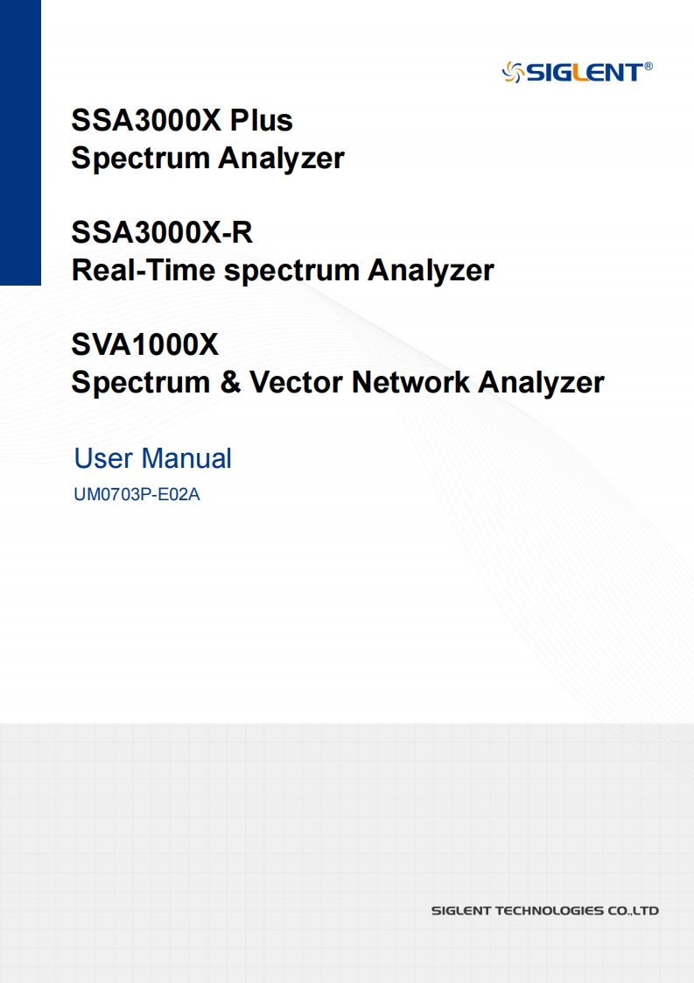Click the registered trademark symbol beside SIGLENT
The width and height of the screenshot is (694, 983).
click(648, 66)
